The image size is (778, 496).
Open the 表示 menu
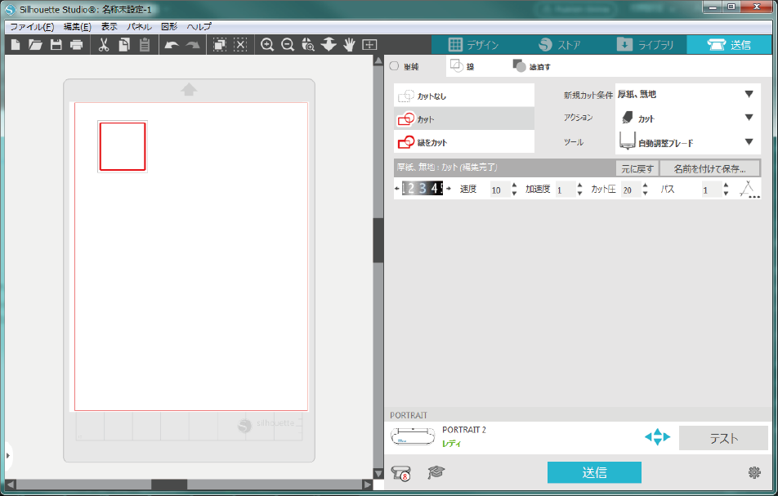point(110,27)
